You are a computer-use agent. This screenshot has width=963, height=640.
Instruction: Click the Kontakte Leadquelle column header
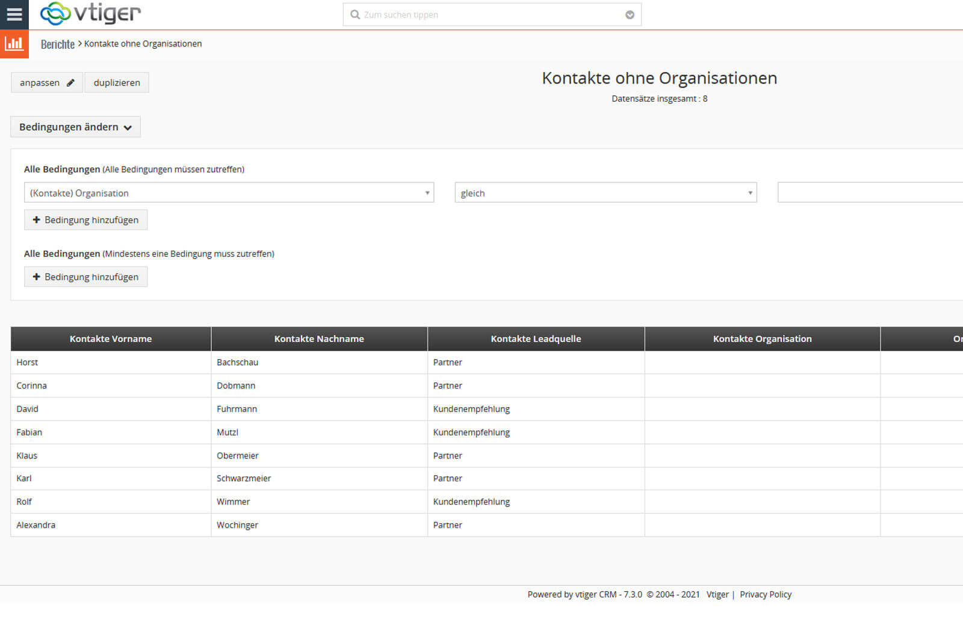coord(536,339)
